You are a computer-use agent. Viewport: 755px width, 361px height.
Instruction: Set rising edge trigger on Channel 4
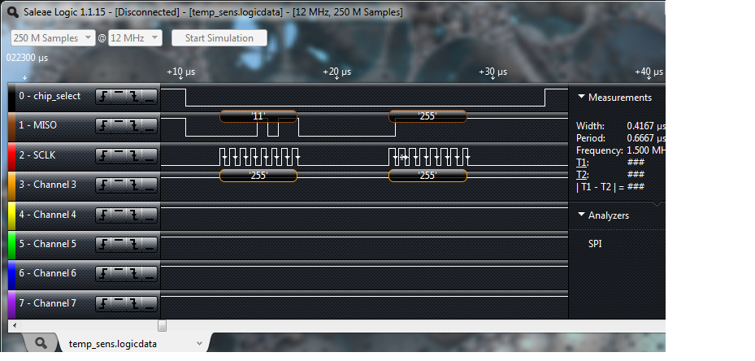[103, 215]
